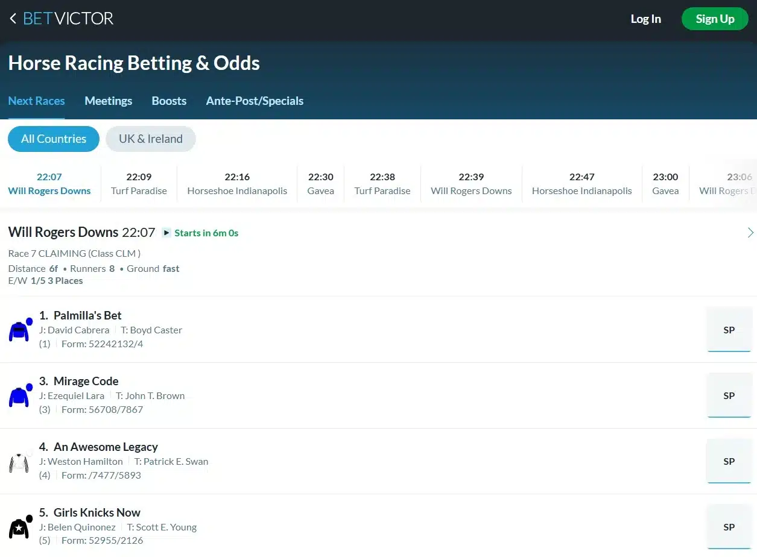Click the Log In button
This screenshot has width=757, height=557.
[645, 19]
